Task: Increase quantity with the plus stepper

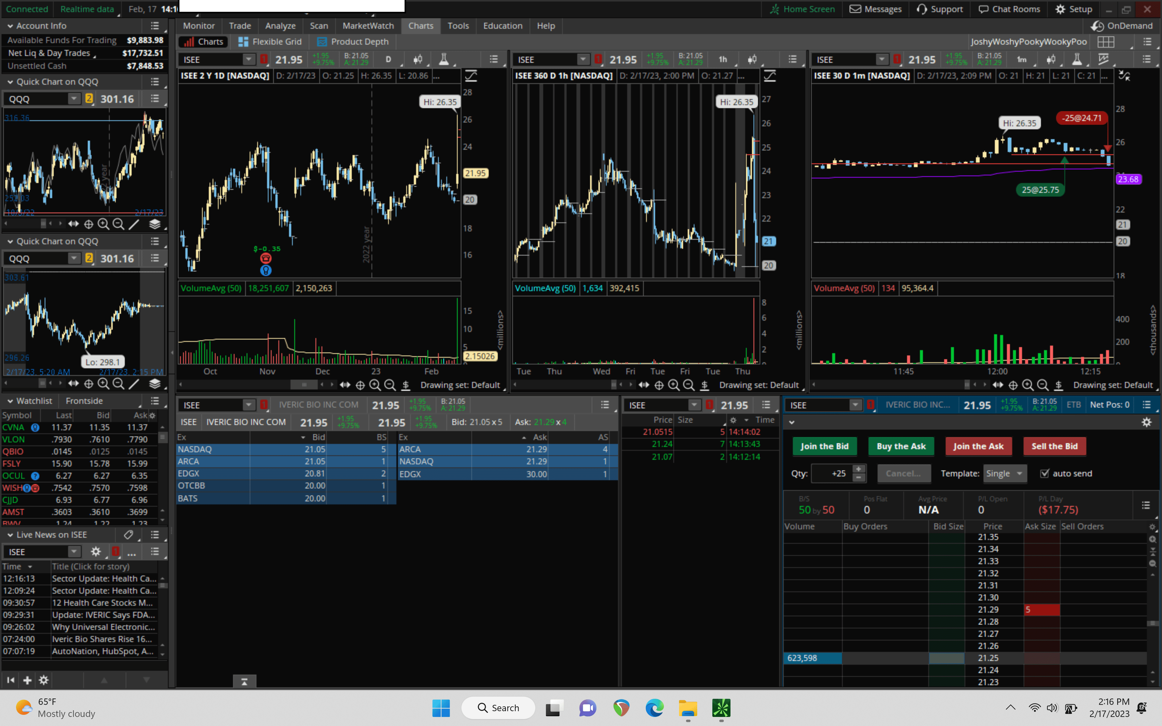Action: coord(858,469)
